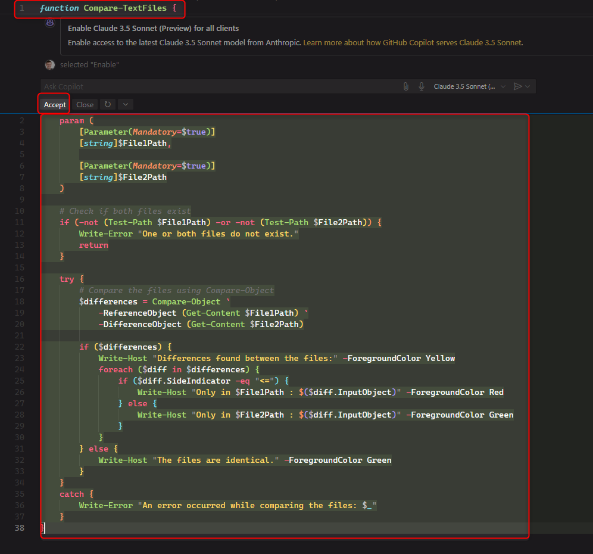Click the comment Check if both files exist

[x=125, y=211]
